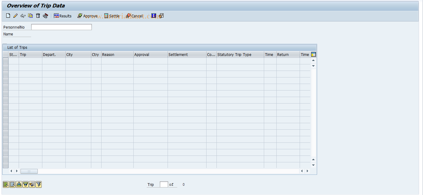Select the Depart. column header

[x=54, y=54]
